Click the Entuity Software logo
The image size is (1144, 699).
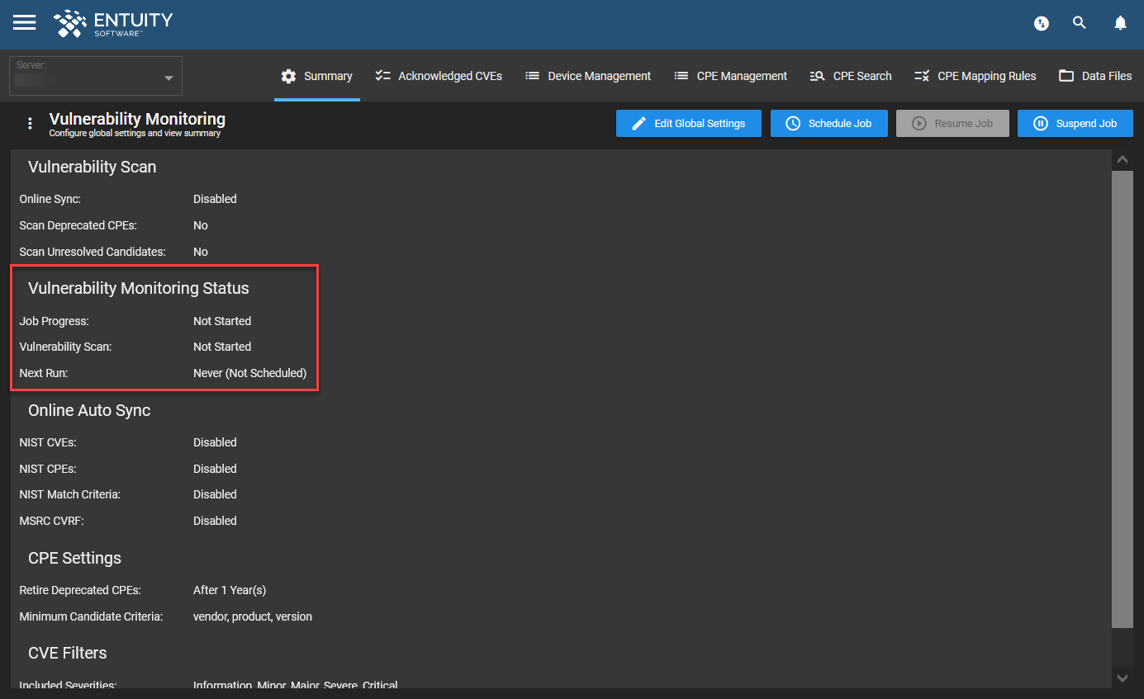[x=112, y=24]
